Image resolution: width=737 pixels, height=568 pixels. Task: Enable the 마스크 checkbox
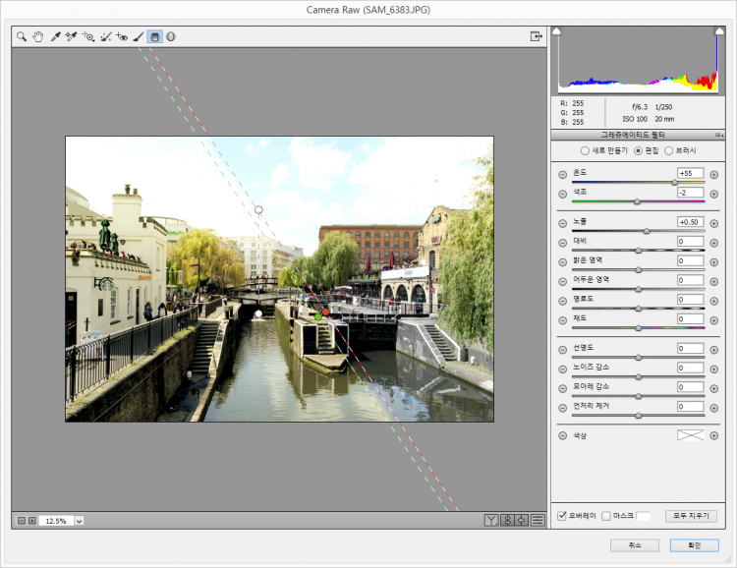click(x=606, y=516)
